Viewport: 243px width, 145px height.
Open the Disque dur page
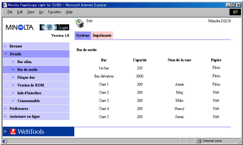36,77
